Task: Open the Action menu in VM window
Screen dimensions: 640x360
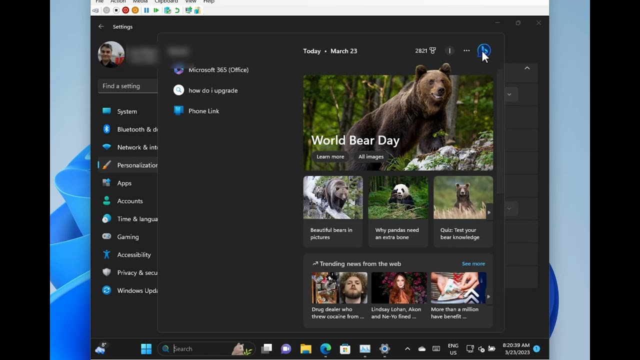Action: coord(118,1)
